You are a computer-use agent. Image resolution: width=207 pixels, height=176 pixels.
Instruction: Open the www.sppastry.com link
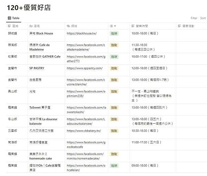tap(85, 68)
